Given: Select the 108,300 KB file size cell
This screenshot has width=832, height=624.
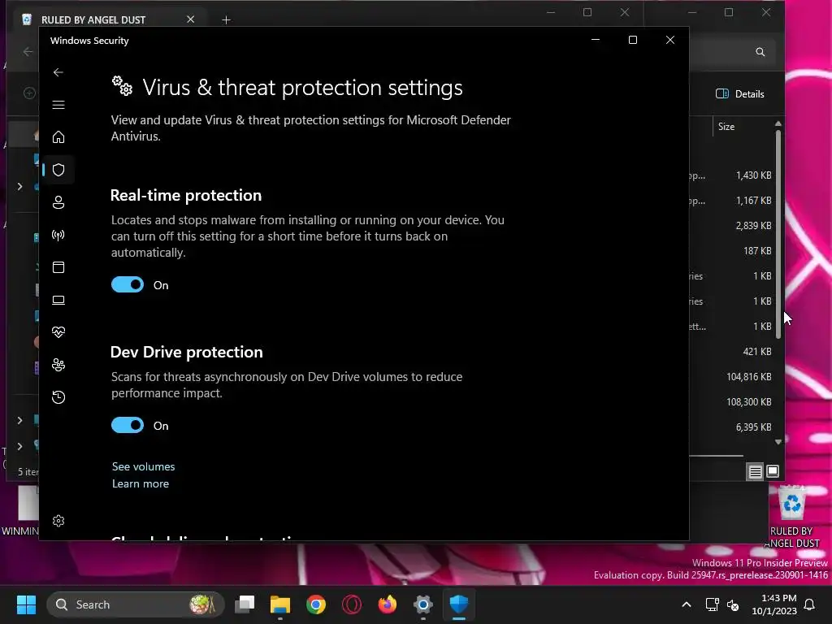Looking at the screenshot, I should 748,402.
